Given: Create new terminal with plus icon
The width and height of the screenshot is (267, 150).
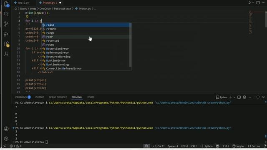Looking at the screenshot, I should tap(231, 97).
